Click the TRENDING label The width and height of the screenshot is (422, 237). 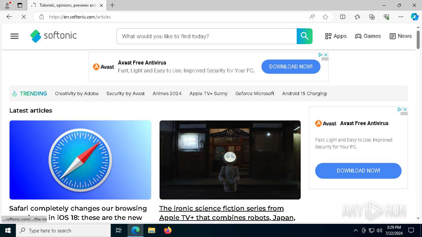pos(33,93)
